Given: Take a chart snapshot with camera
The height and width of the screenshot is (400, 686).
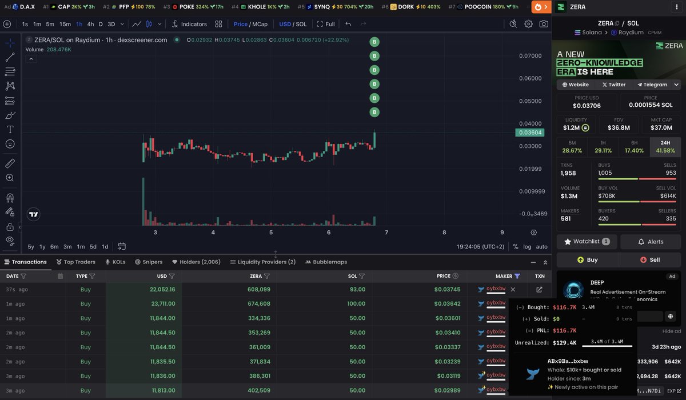Looking at the screenshot, I should tap(544, 24).
